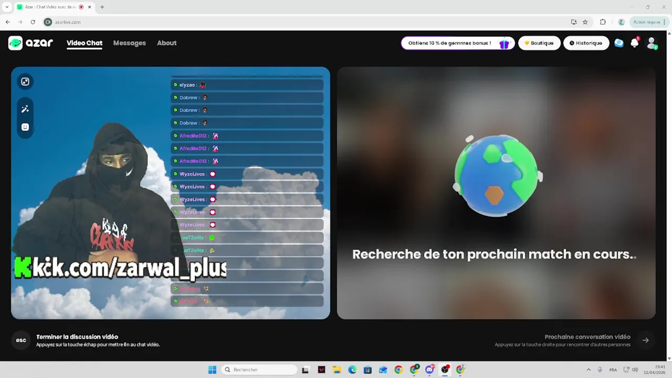The image size is (672, 378).
Task: Bookmark this page with the star
Action: 585,22
